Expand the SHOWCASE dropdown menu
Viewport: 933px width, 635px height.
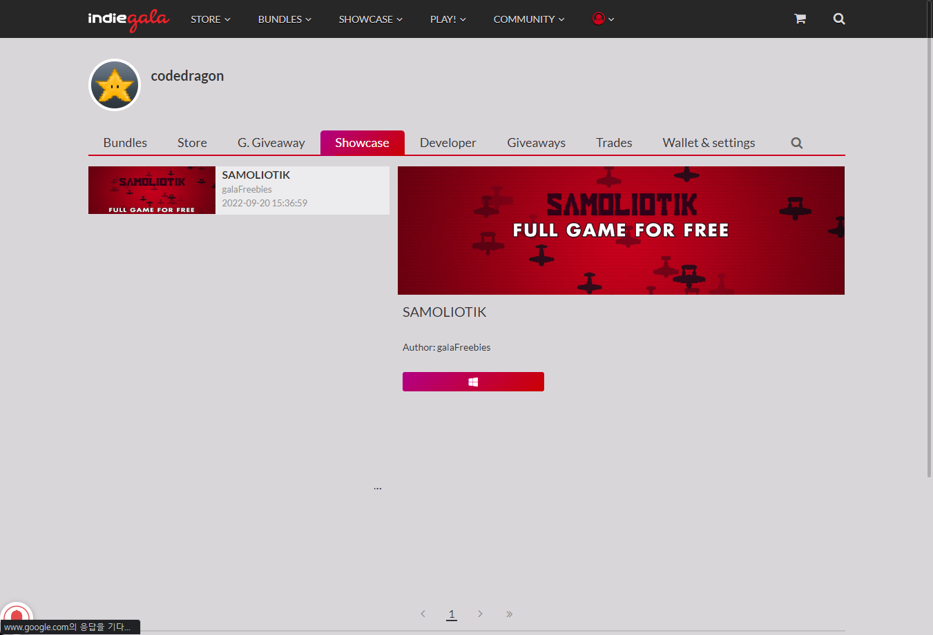pos(370,19)
